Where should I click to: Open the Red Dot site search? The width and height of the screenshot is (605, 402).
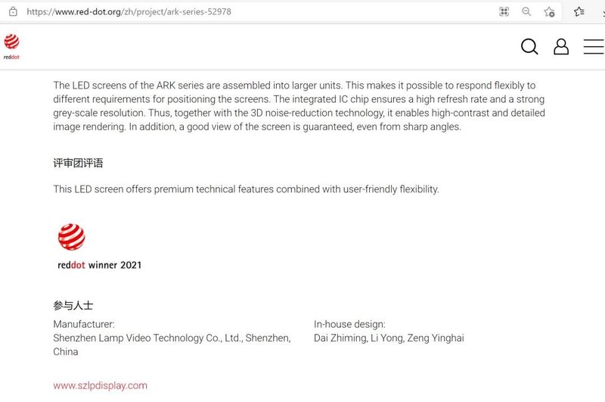pyautogui.click(x=529, y=47)
